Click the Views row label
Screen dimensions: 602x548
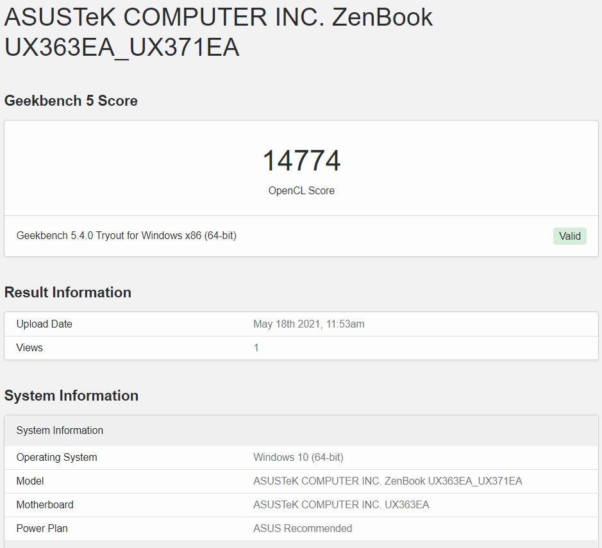click(29, 347)
